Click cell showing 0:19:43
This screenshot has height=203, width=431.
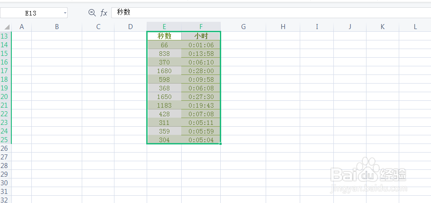pyautogui.click(x=201, y=105)
